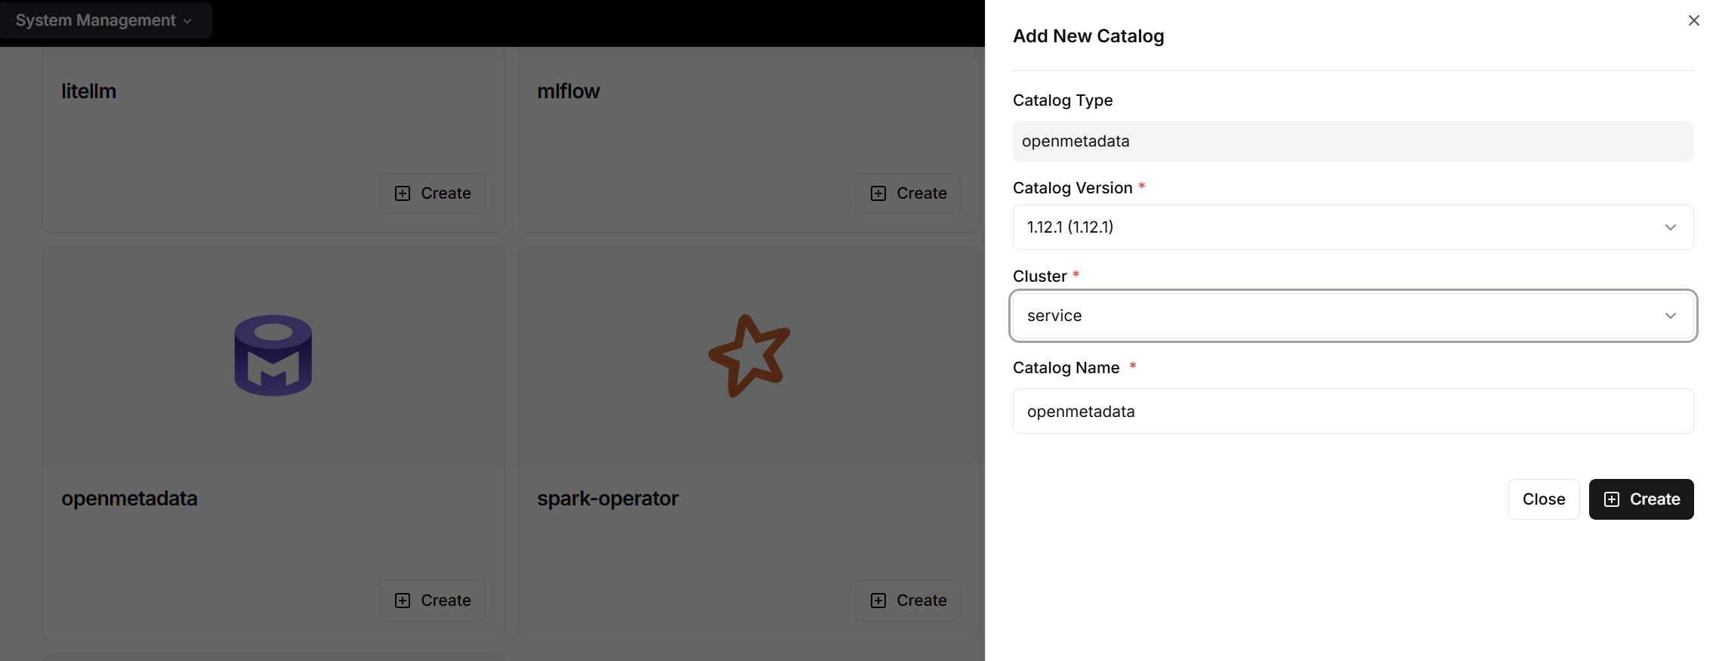1716x661 pixels.
Task: Click the openmetadata logo icon
Action: pyautogui.click(x=273, y=355)
